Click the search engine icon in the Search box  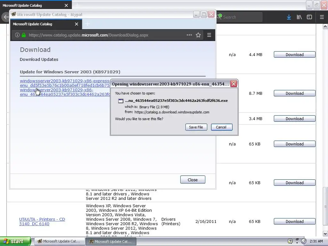pos(219,17)
